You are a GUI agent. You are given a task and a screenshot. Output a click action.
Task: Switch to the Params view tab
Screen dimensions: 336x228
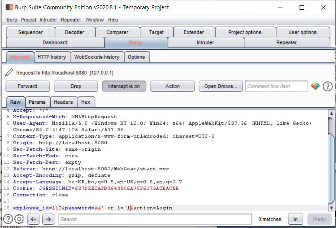[37, 102]
